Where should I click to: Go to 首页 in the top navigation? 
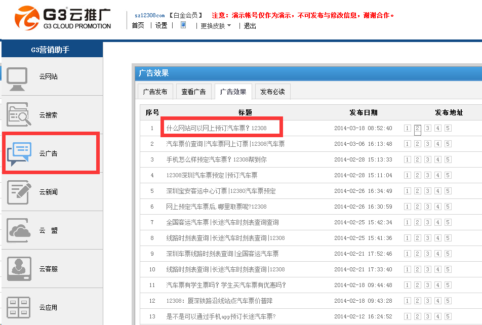click(138, 26)
